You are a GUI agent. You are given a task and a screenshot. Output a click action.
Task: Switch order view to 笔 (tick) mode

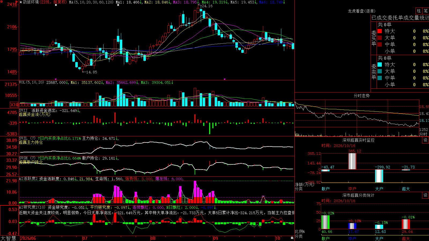tap(426, 11)
